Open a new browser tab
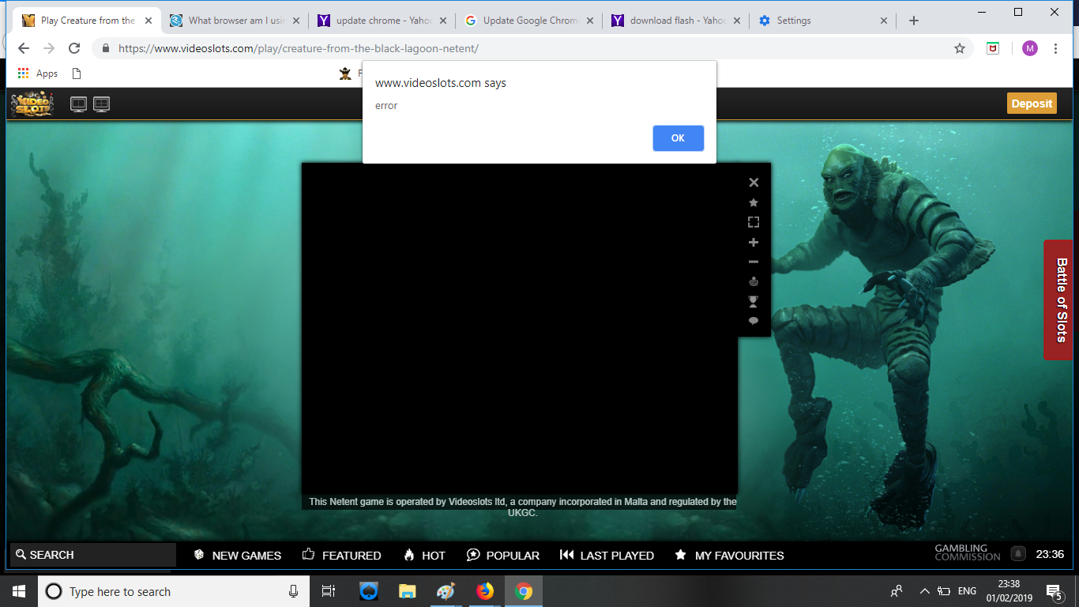 tap(914, 21)
